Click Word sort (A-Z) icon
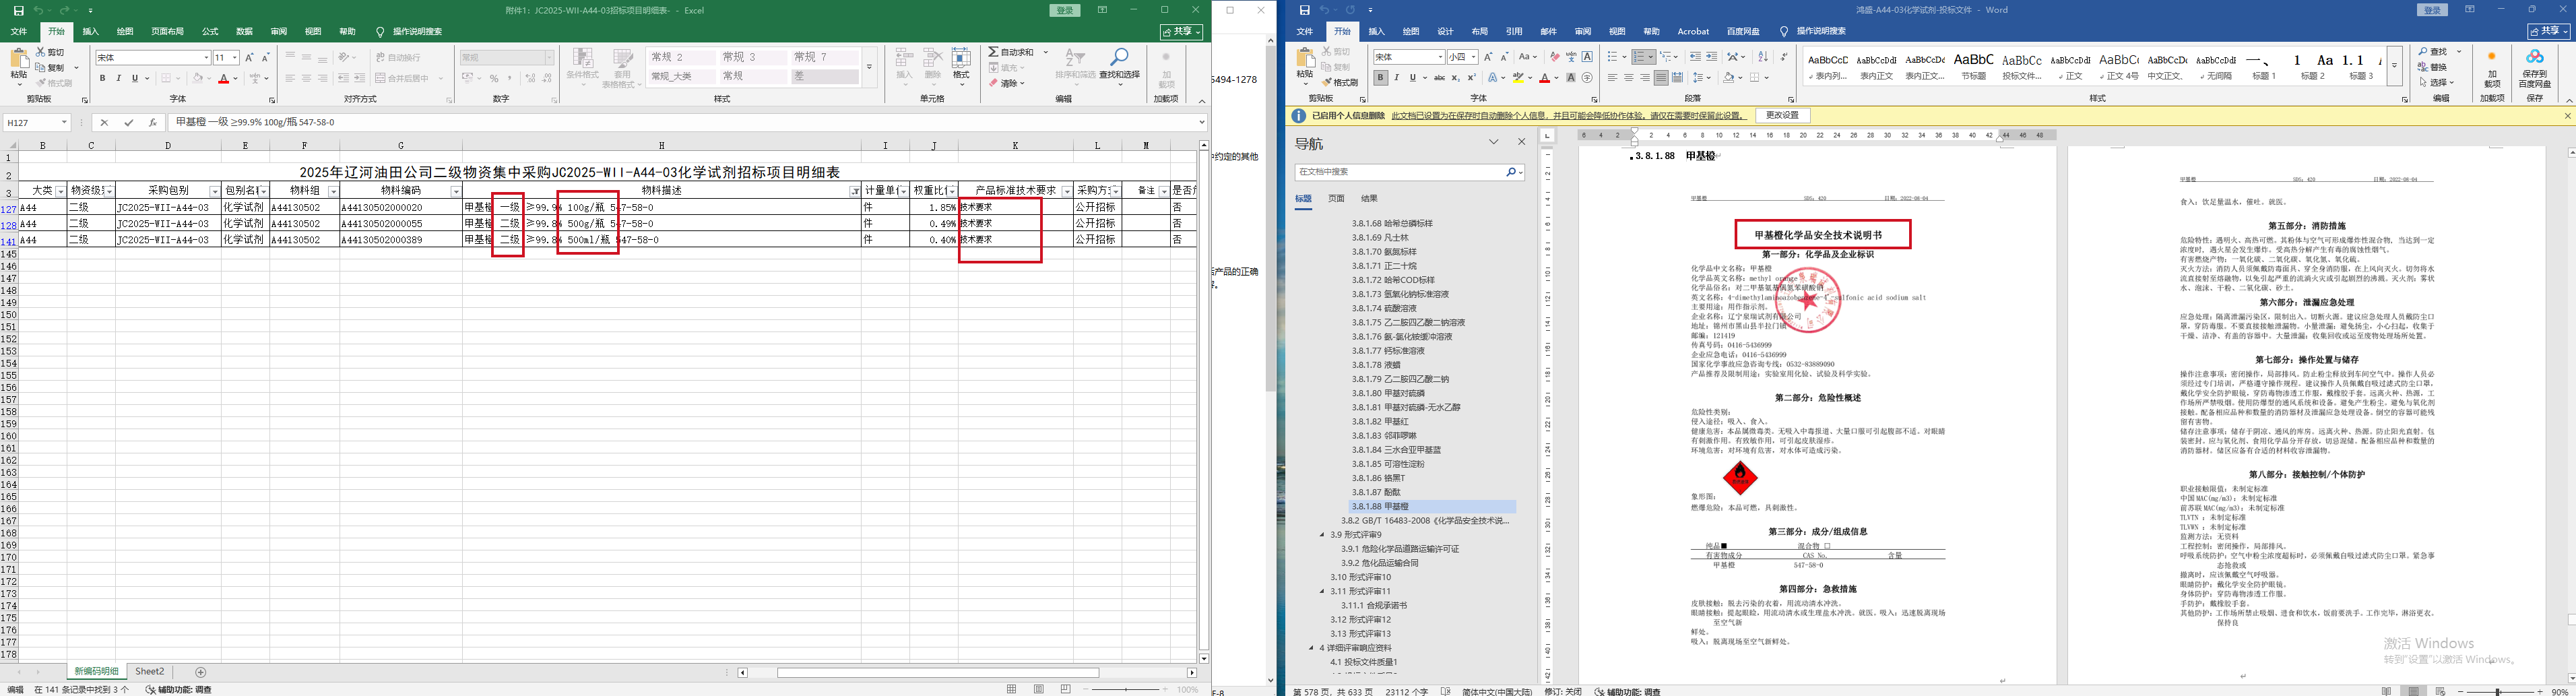Screen dimensions: 2576x696 pyautogui.click(x=1763, y=57)
